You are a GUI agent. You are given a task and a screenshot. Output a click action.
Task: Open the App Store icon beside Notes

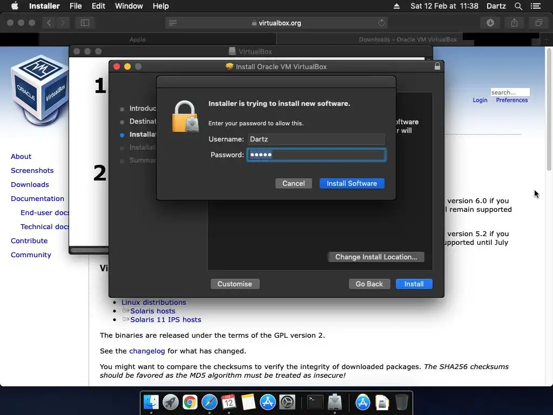pos(268,402)
